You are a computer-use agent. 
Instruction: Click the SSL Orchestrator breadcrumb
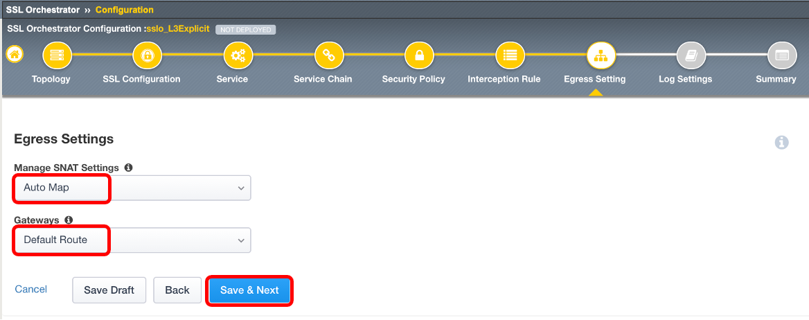point(43,10)
